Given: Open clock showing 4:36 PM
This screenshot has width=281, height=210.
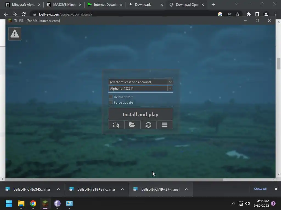Looking at the screenshot, I should (x=261, y=203).
